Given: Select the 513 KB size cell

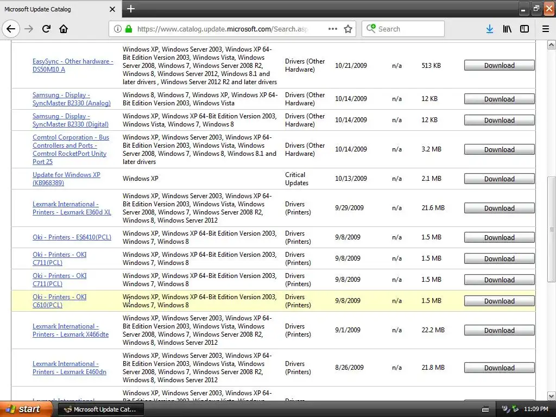Looking at the screenshot, I should pyautogui.click(x=431, y=65).
